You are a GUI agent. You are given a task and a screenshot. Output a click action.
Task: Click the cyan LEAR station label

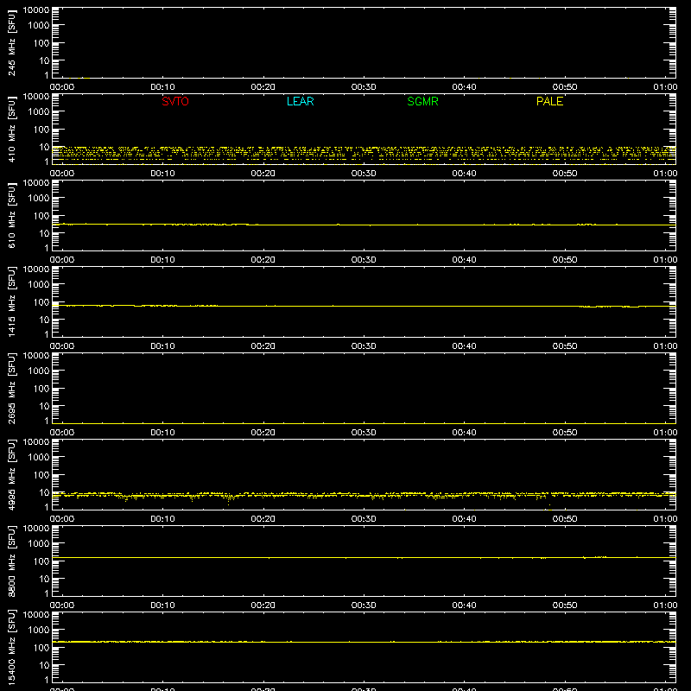pos(300,101)
